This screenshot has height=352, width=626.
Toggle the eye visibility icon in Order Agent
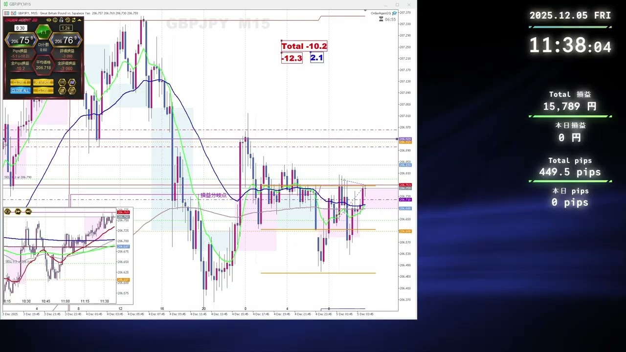[48, 20]
